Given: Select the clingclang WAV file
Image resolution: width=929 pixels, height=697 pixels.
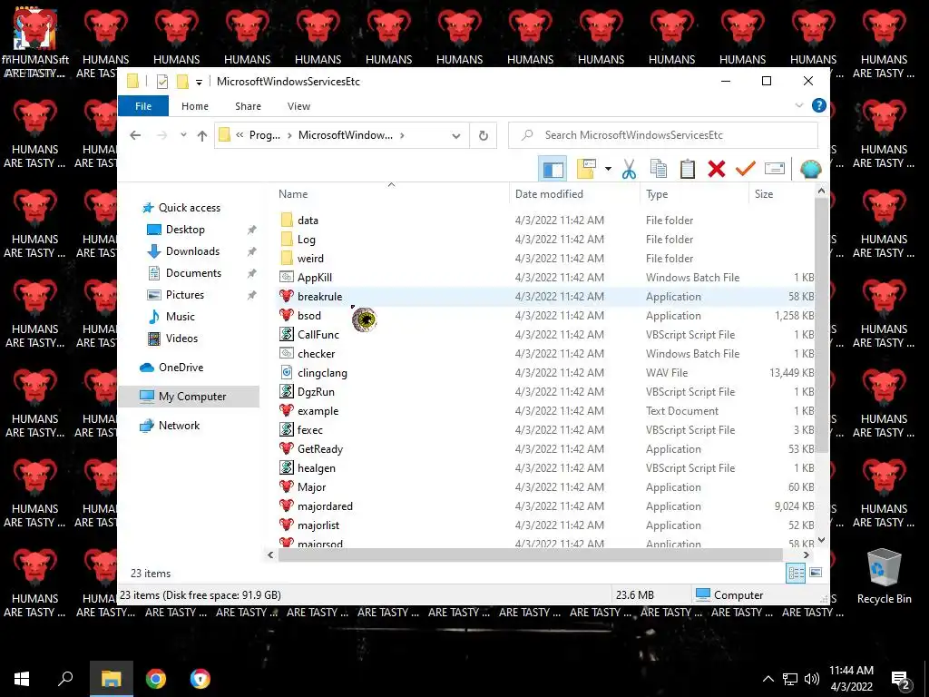Looking at the screenshot, I should pyautogui.click(x=322, y=373).
